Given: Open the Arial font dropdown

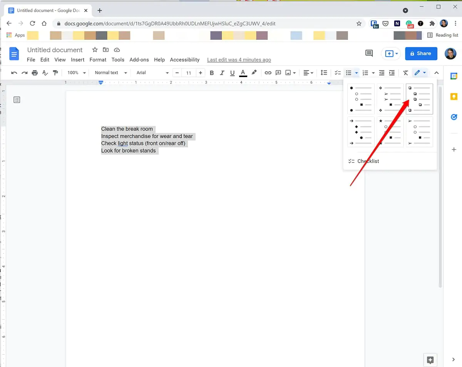Looking at the screenshot, I should click(x=152, y=73).
